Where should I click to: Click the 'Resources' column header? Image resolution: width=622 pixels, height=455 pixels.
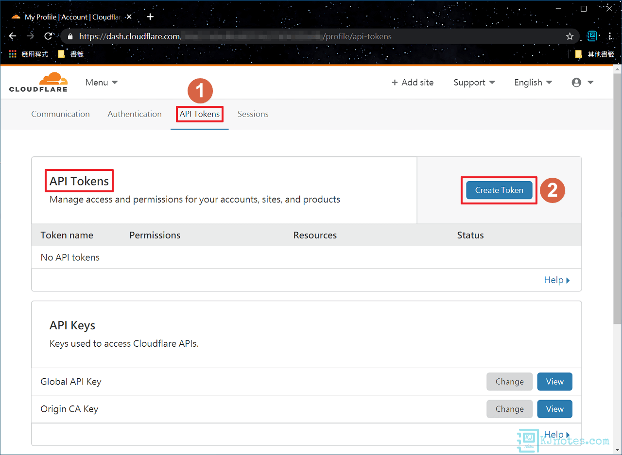pyautogui.click(x=315, y=235)
